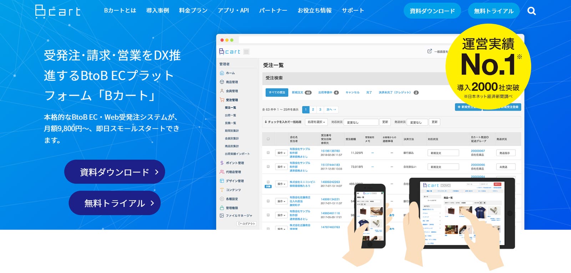
Task: Select the キャンセル filter tab
Action: point(352,92)
